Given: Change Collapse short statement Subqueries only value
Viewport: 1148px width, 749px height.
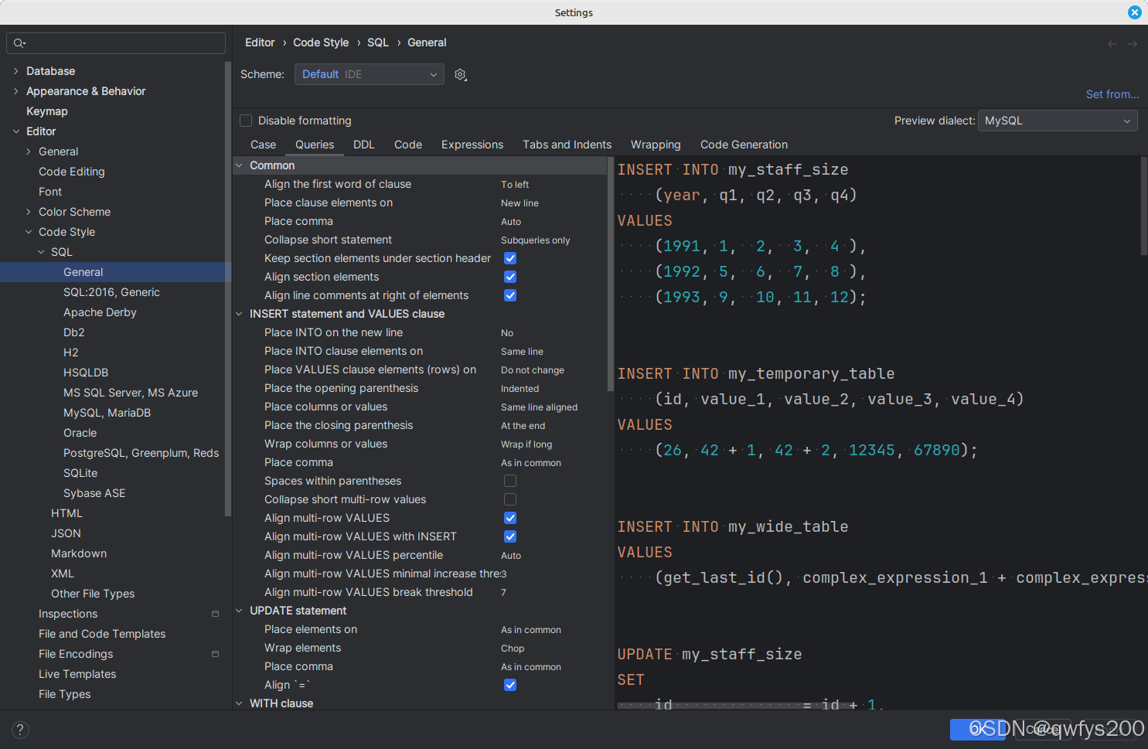Looking at the screenshot, I should pos(535,240).
